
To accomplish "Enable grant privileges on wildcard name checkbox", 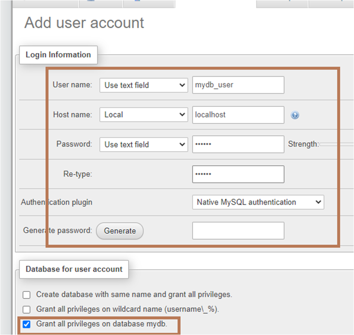I will 27,310.
